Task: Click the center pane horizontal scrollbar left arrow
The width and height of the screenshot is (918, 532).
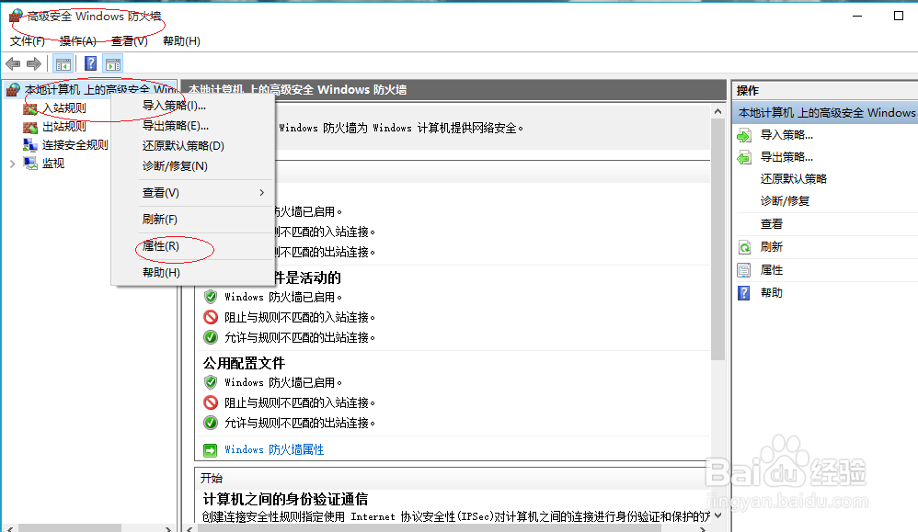Action: click(189, 529)
